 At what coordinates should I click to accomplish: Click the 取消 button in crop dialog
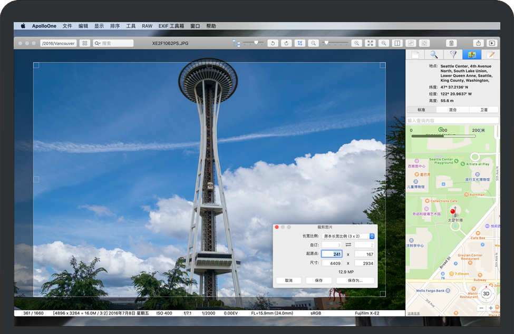pos(289,281)
